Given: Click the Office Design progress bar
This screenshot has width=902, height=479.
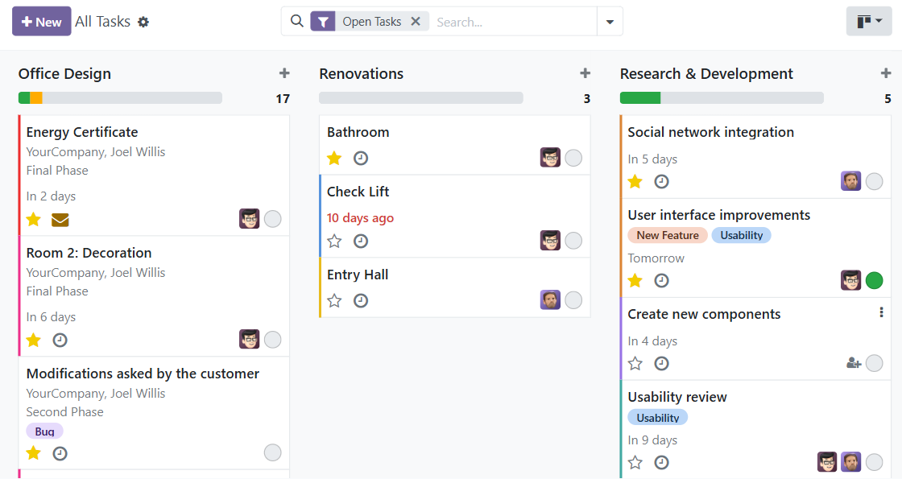Looking at the screenshot, I should pos(120,97).
